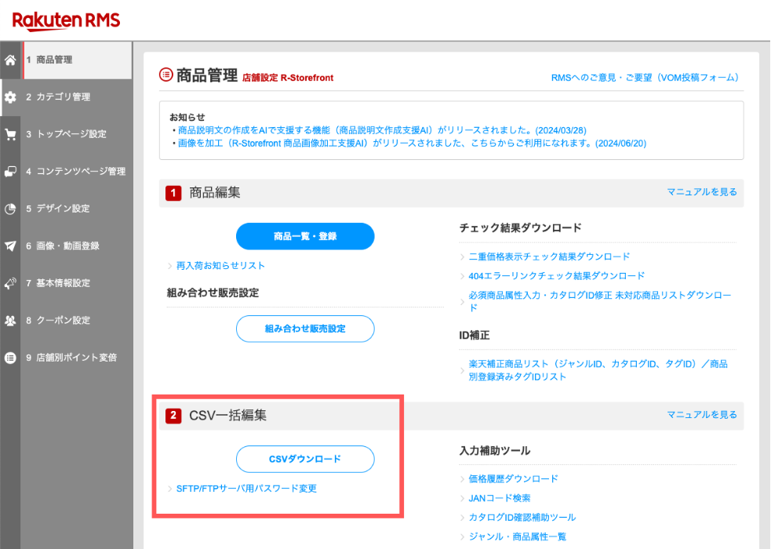771x549 pixels.
Task: Open カタログID確認補助ツール link
Action: 522,517
